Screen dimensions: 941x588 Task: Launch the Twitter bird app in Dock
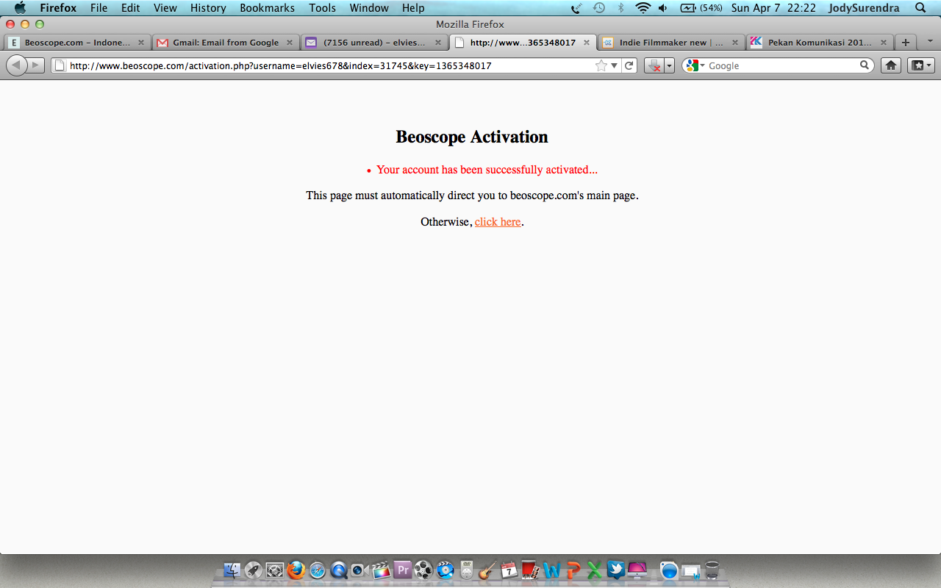pos(615,570)
